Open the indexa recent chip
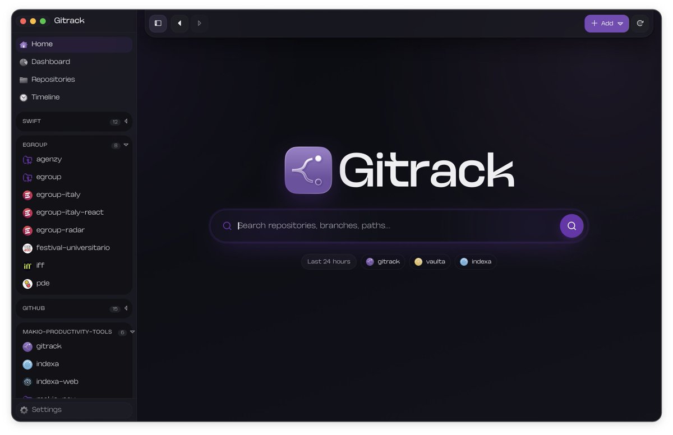 click(x=476, y=262)
